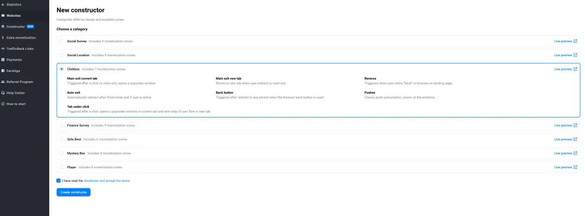
Task: Click the Girls Best category name
Action: click(x=74, y=139)
